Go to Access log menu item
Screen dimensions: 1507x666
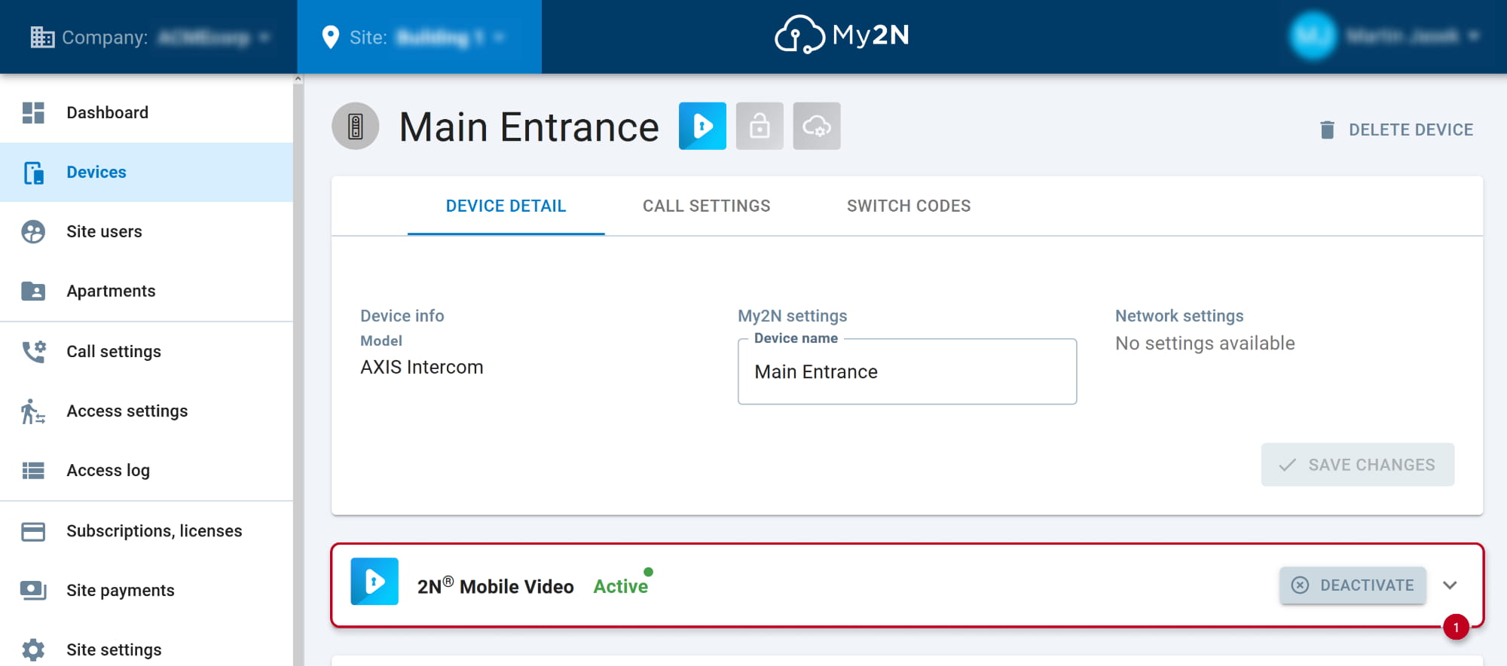click(x=146, y=471)
